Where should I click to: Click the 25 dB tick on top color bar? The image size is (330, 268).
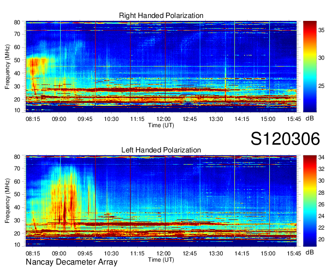click(x=321, y=86)
